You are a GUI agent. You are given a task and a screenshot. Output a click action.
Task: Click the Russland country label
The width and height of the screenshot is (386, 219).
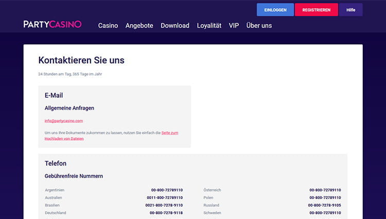(211, 205)
